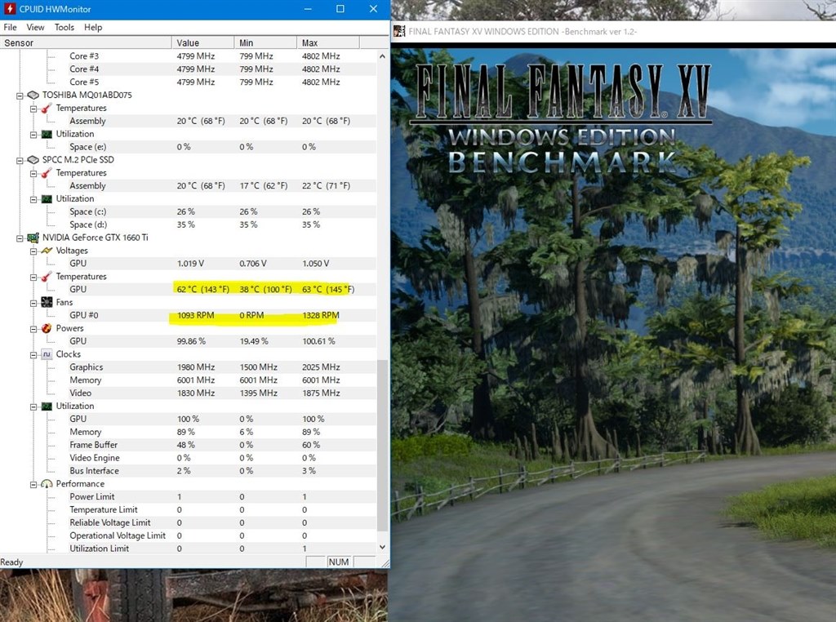Click the Voltages lightning icon under NVIDIA
This screenshot has height=622, width=836.
[x=47, y=250]
